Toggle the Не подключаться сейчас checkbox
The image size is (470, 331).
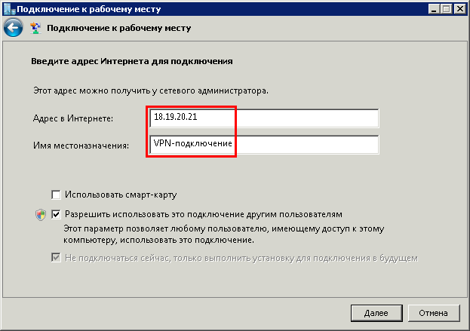[56, 258]
